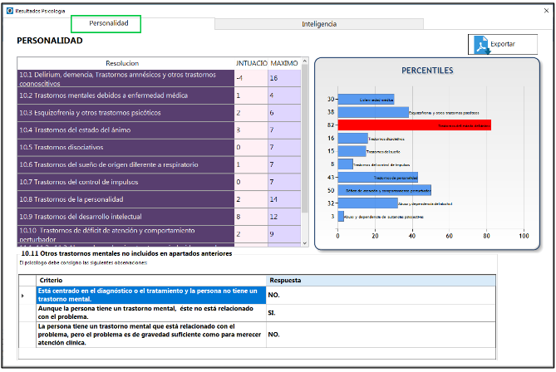Screen dimensions: 556x372
Task: Click the row selector arrow in criteria table
Action: click(23, 295)
